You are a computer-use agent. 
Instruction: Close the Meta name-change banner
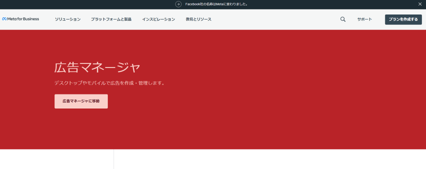coord(420,4)
